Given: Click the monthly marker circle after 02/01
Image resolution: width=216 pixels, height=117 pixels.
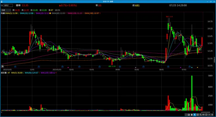Looking at the screenshot, I should pos(79,67).
